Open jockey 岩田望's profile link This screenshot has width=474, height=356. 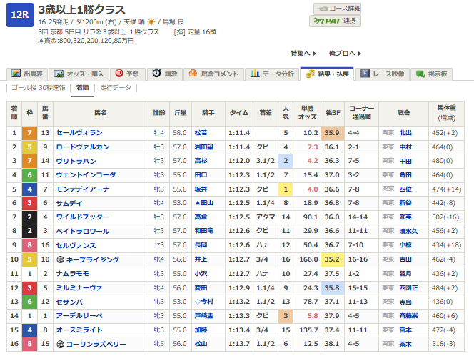tap(203, 147)
